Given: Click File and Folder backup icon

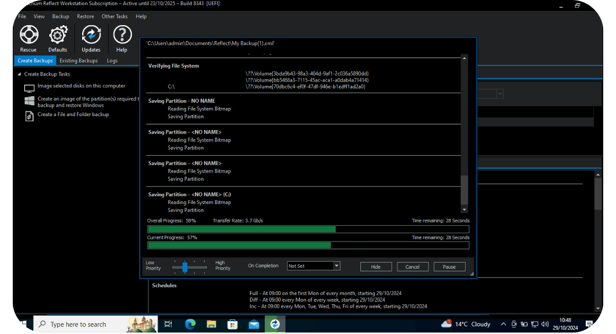Looking at the screenshot, I should pyautogui.click(x=29, y=116).
